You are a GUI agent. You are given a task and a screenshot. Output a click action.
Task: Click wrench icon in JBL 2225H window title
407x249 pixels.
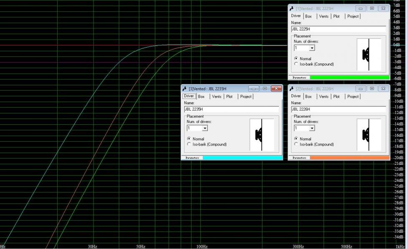coord(292,8)
